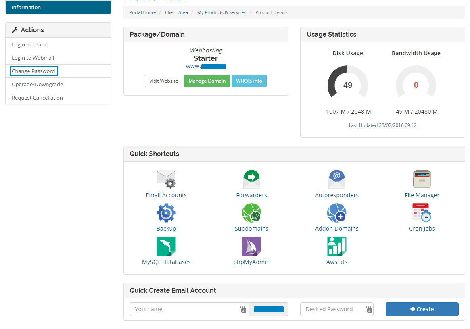Select Request Cancellation action
Image resolution: width=470 pixels, height=329 pixels.
[x=58, y=98]
